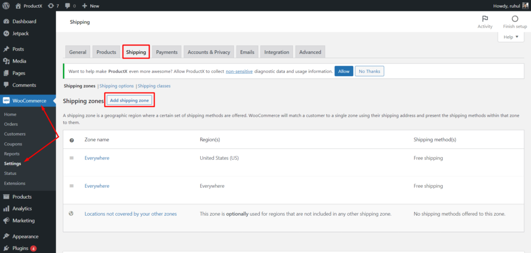Click the Media icon in sidebar

tap(6, 61)
